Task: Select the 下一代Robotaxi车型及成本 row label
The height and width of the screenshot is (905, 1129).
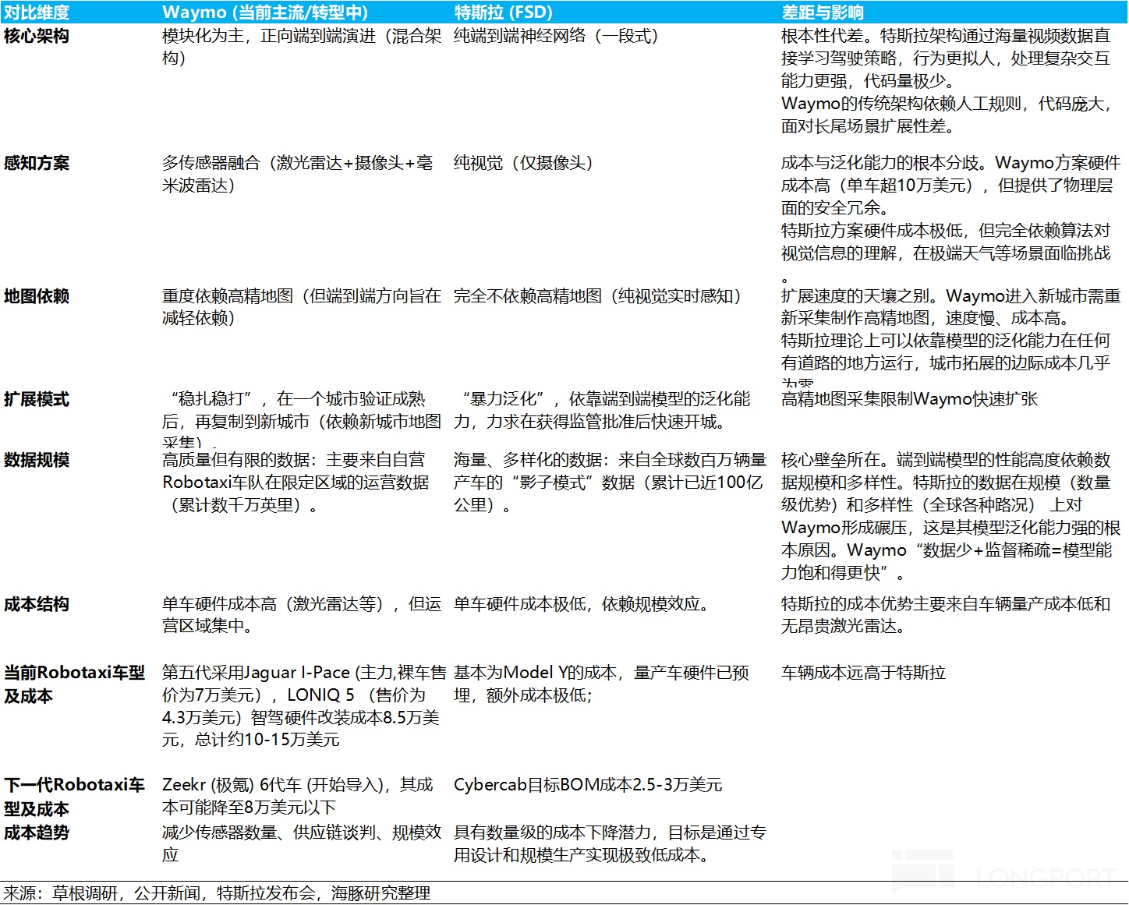Action: (x=74, y=796)
